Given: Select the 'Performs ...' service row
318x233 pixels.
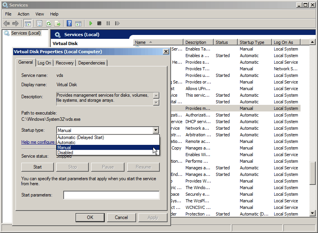Looking at the screenshot, I should pyautogui.click(x=235, y=161).
